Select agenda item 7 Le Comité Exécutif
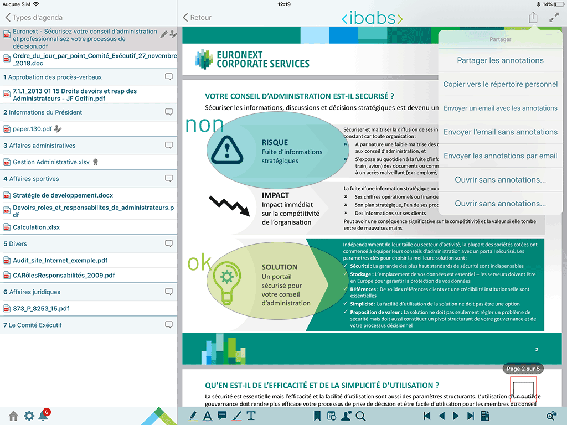This screenshot has height=425, width=567. pyautogui.click(x=89, y=325)
